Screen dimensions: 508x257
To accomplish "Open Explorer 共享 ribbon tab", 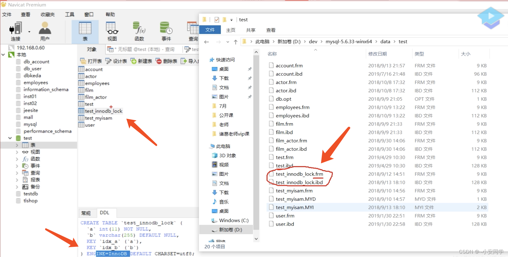I will click(251, 30).
